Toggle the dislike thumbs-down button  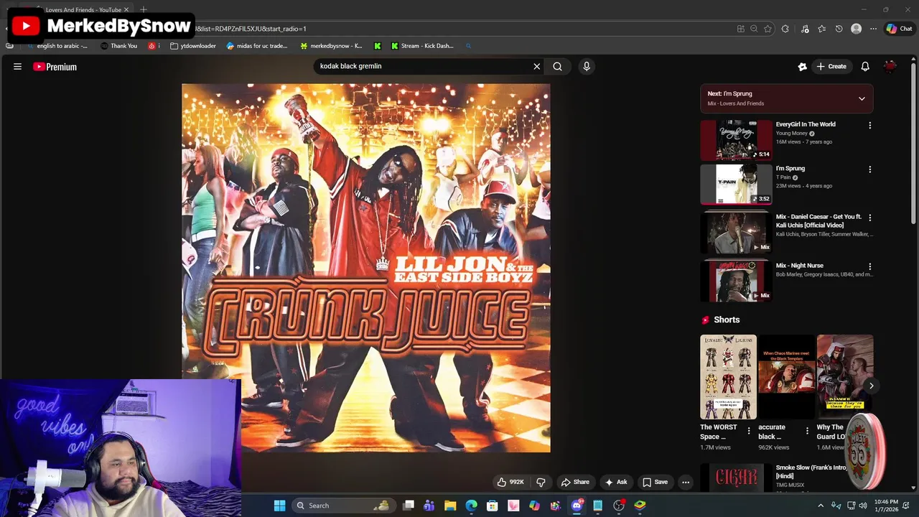[541, 482]
